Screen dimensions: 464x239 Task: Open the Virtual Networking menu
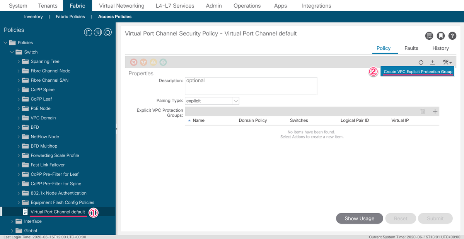click(121, 6)
